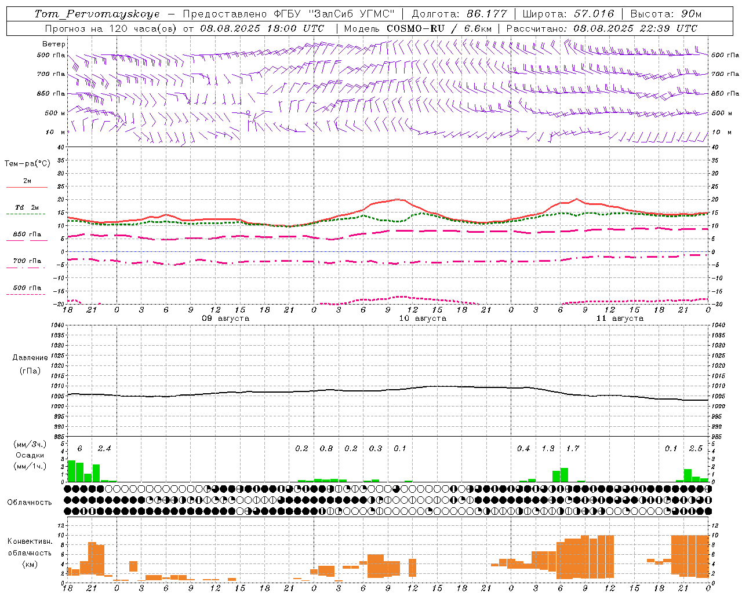Click the (км) unit under convective cloud label
Viewport: 742px width, 593px height.
coord(30,564)
